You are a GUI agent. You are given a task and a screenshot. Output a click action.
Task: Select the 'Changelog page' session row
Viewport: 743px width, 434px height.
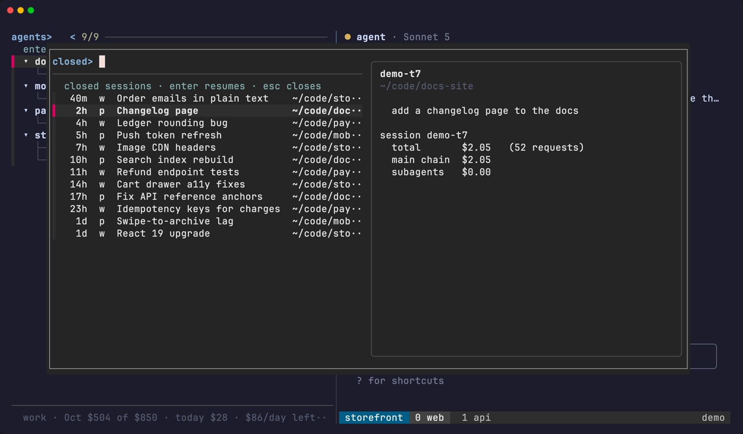point(207,111)
